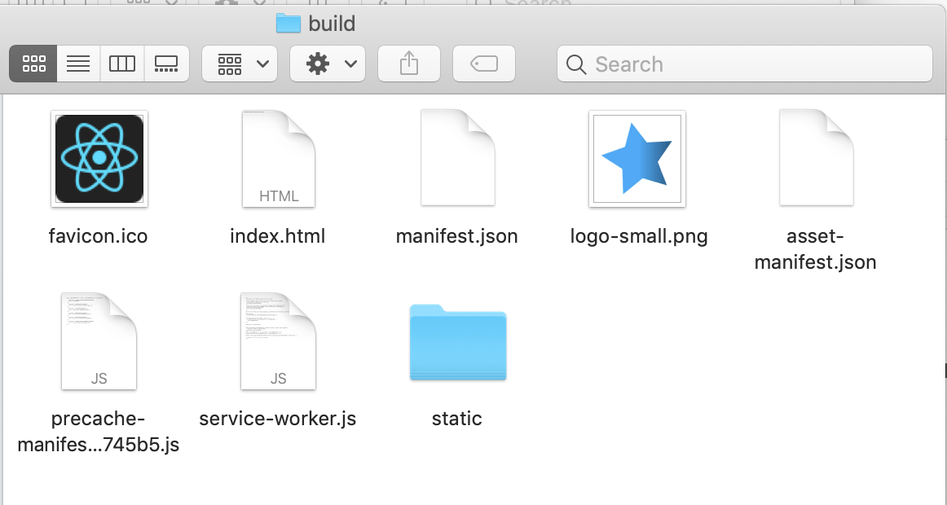Open the action gear dropdown
Viewport: 947px width, 505px height.
[327, 64]
